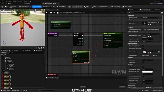Click the Preview Mesh thumbnail
The height and width of the screenshot is (92, 164).
coord(145,24)
